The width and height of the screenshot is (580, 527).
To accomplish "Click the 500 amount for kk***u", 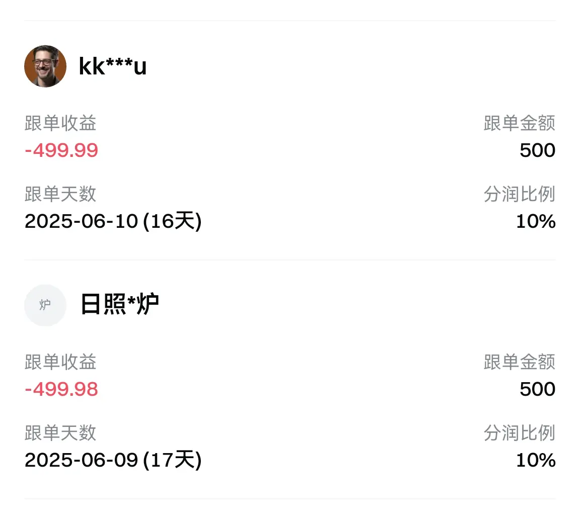I will coord(537,150).
